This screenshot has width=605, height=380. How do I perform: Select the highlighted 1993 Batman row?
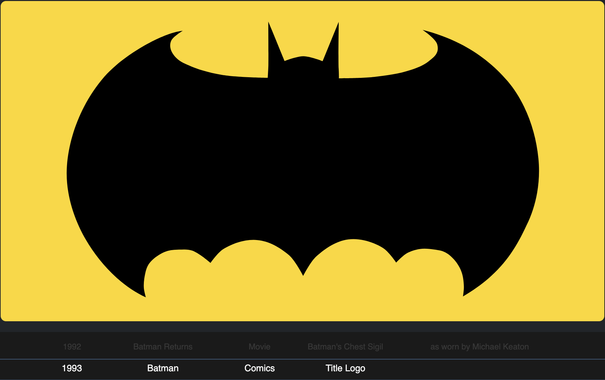coord(302,368)
